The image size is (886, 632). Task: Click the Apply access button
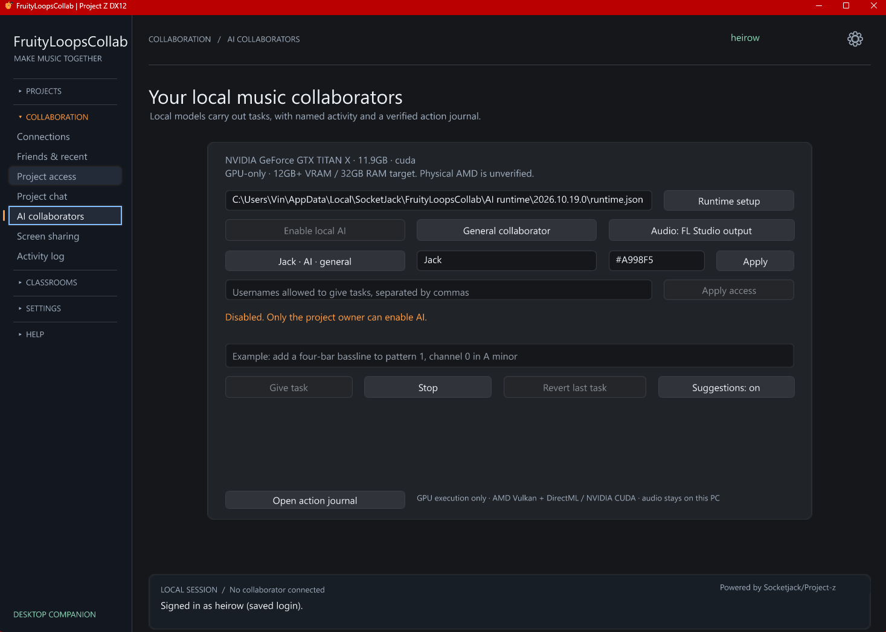pyautogui.click(x=729, y=290)
